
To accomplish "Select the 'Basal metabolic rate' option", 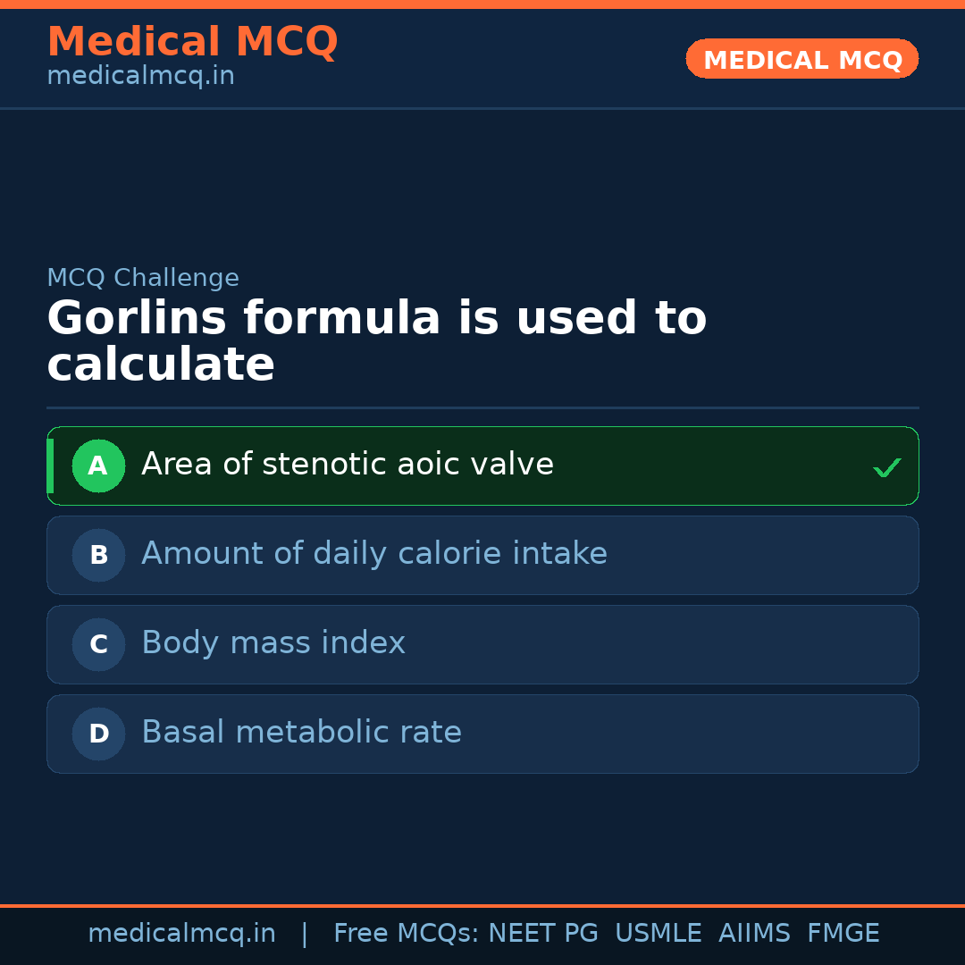I will (x=301, y=733).
